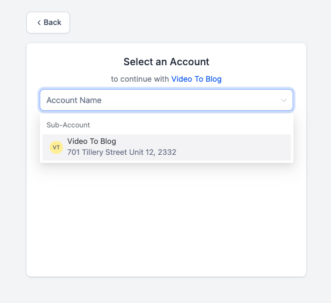
Task: Click the word Back in the button
Action: pyautogui.click(x=52, y=23)
